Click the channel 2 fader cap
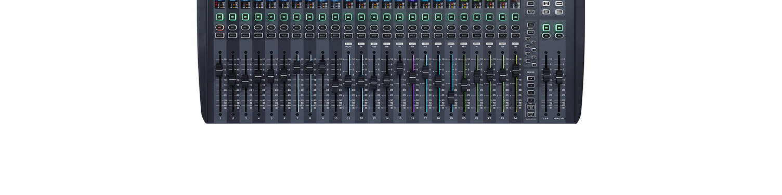 (232, 79)
